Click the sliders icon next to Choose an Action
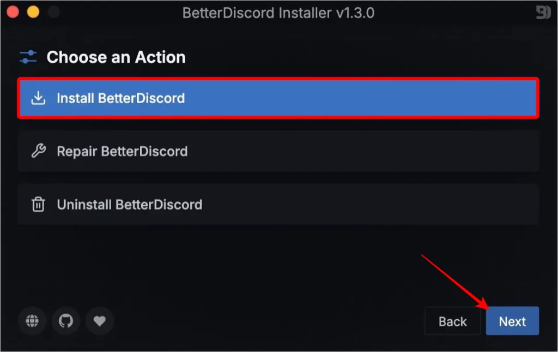This screenshot has width=558, height=352. 28,57
